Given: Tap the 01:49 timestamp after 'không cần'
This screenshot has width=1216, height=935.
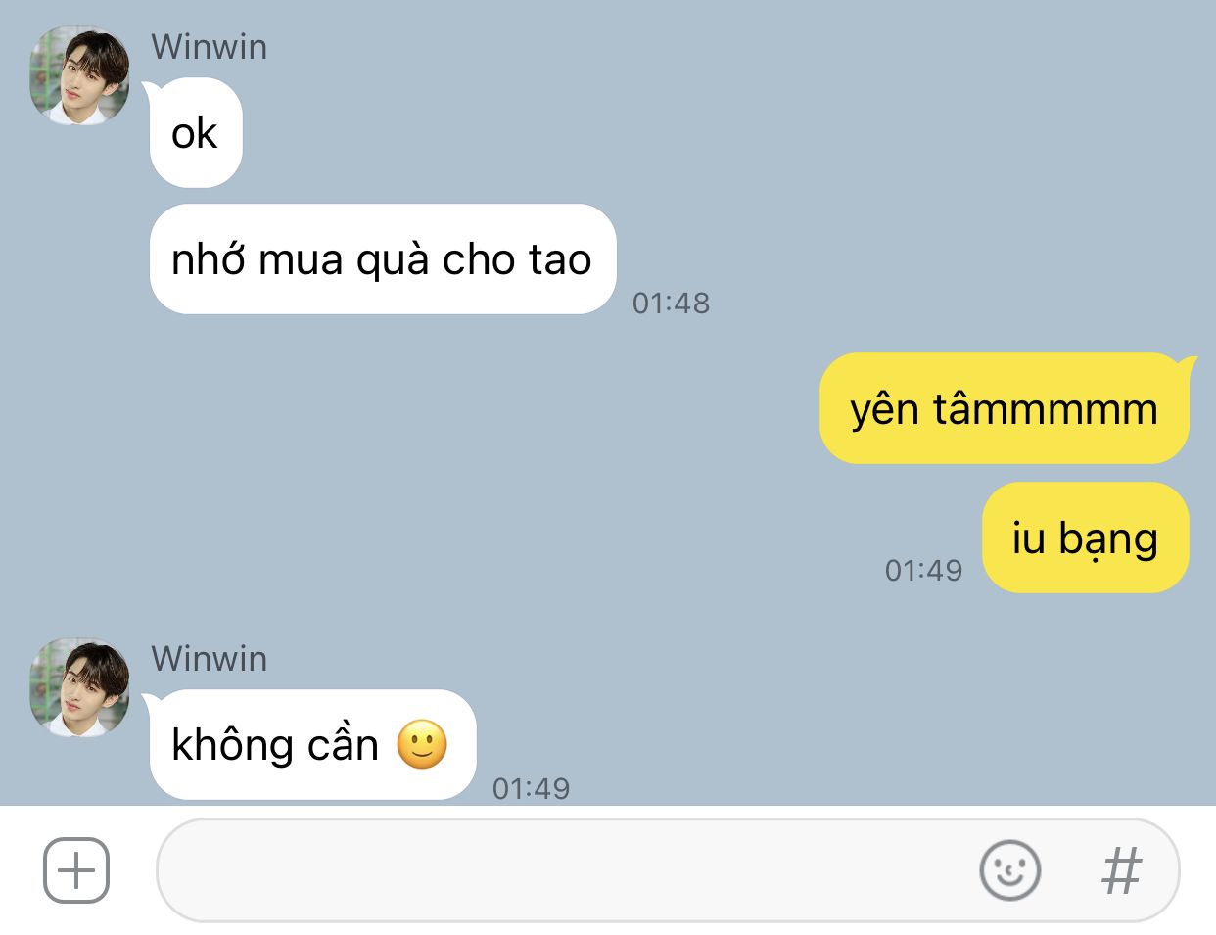Looking at the screenshot, I should 531,788.
